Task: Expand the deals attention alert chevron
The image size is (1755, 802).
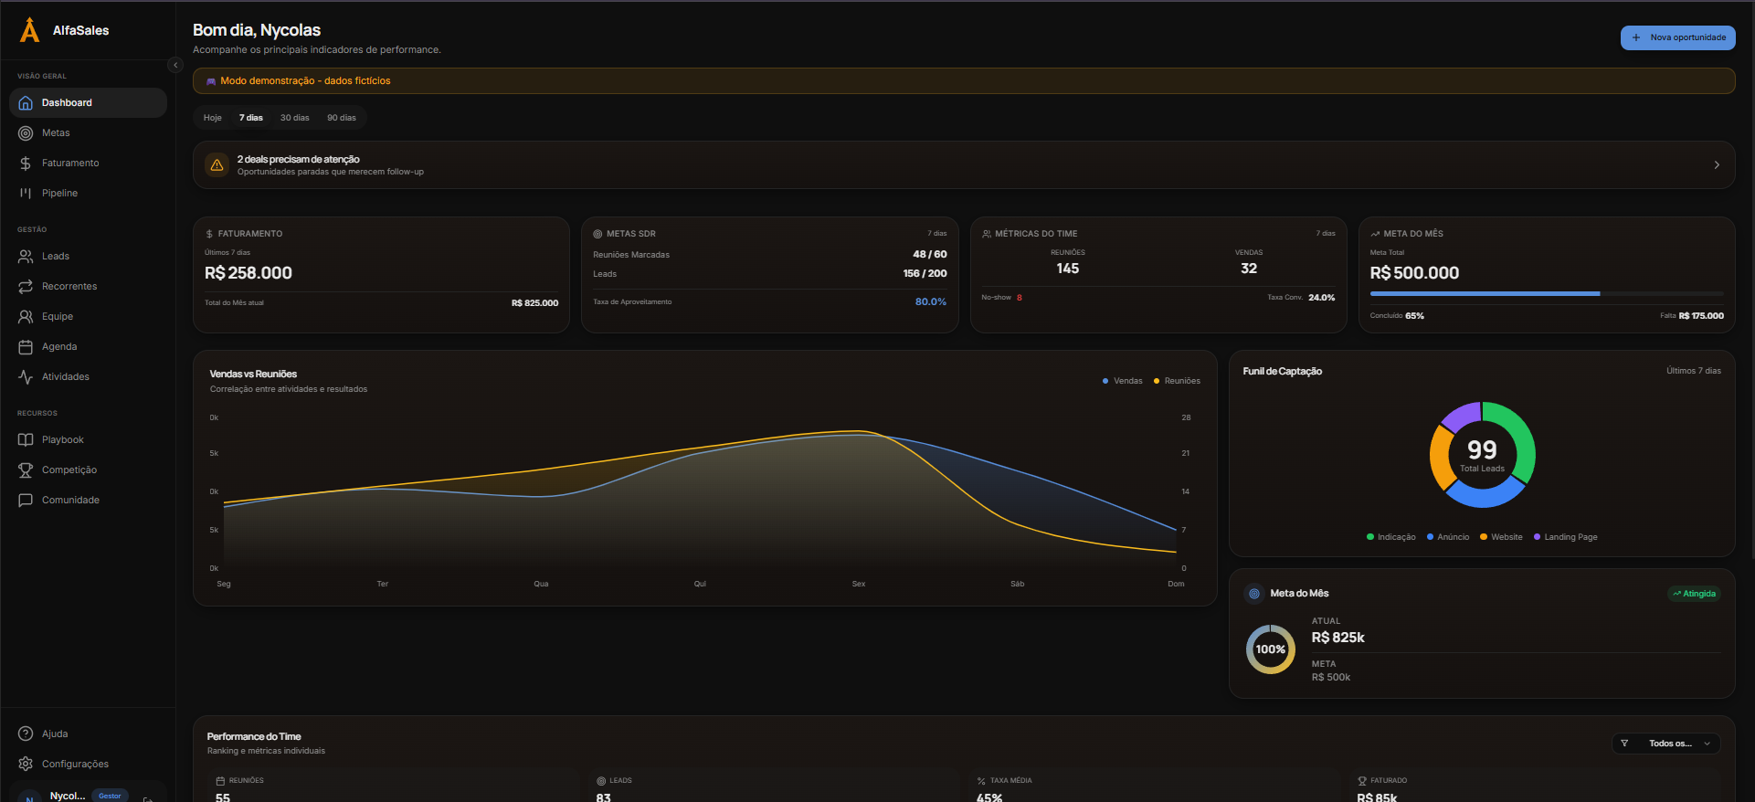Action: point(1716,165)
